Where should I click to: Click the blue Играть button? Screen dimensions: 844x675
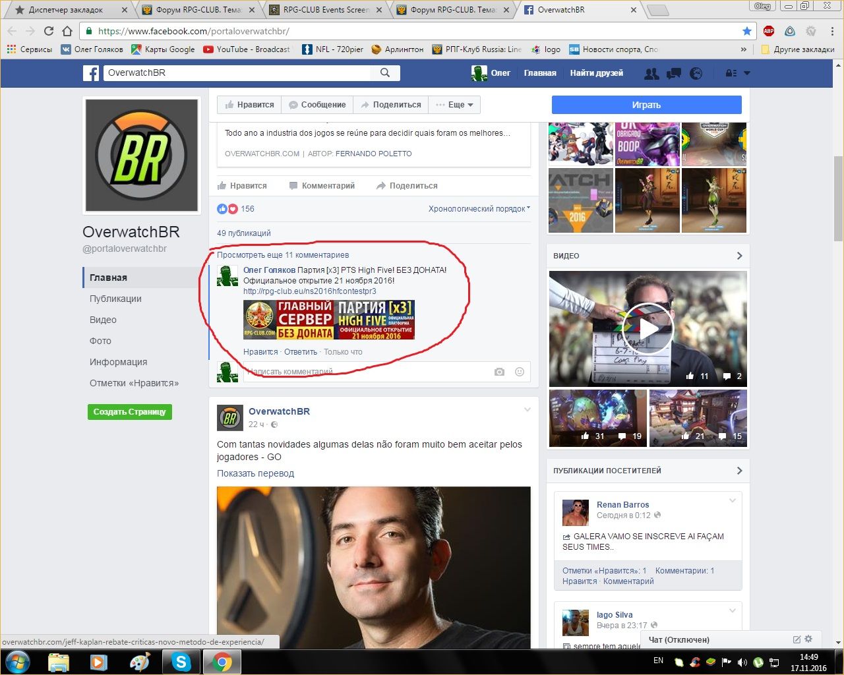(647, 105)
